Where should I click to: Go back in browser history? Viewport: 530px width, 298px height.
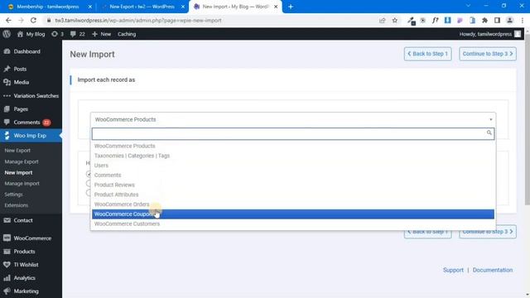8,20
